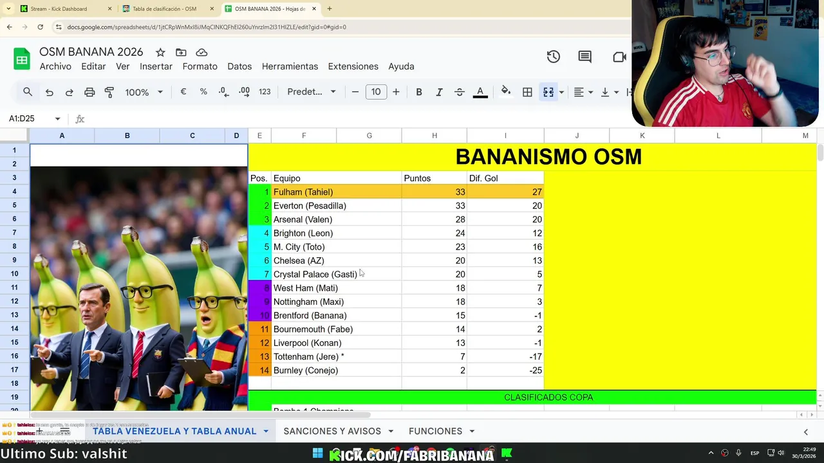The height and width of the screenshot is (463, 824).
Task: Open the Datos menu
Action: [239, 66]
